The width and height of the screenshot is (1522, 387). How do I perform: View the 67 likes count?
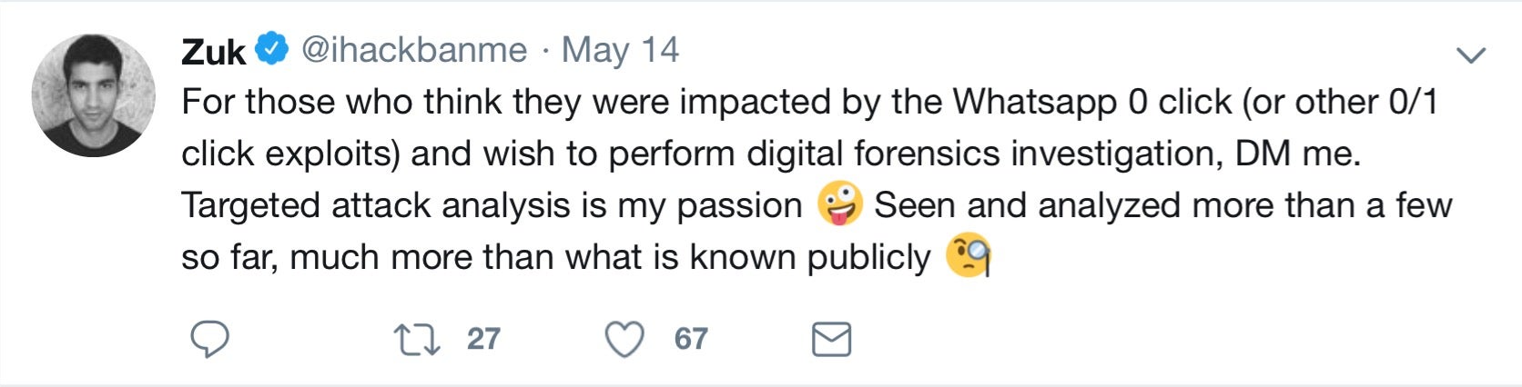[x=691, y=339]
